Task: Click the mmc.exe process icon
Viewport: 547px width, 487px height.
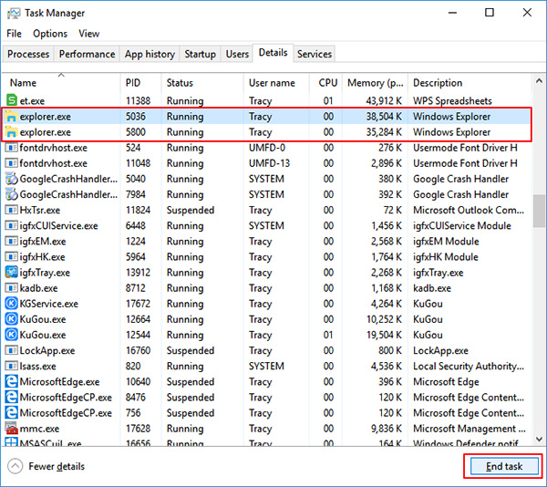Action: (x=12, y=429)
